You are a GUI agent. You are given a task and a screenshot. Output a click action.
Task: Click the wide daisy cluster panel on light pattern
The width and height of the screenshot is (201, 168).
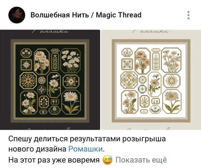(x=172, y=60)
